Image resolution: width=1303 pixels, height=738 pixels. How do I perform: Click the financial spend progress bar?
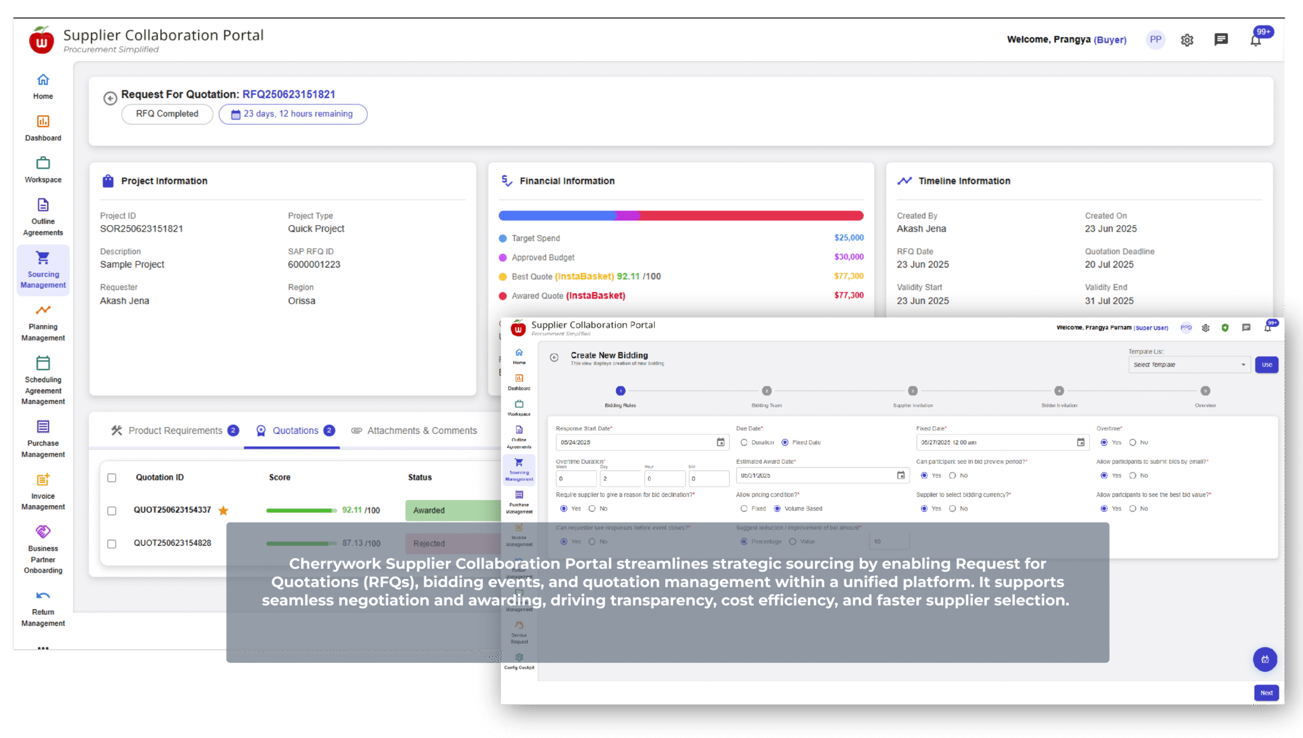click(x=681, y=216)
